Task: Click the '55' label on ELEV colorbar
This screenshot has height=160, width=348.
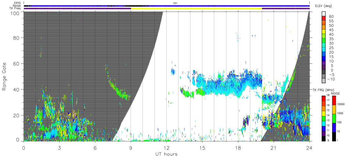Action: [331, 21]
